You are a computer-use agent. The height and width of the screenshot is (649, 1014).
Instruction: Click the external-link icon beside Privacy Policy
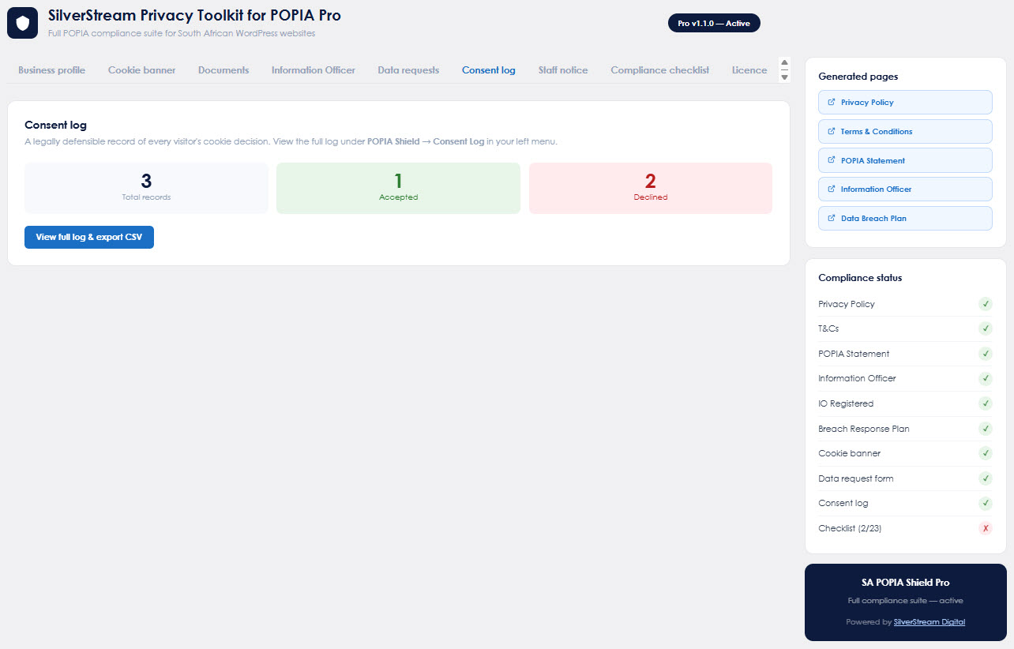tap(831, 102)
